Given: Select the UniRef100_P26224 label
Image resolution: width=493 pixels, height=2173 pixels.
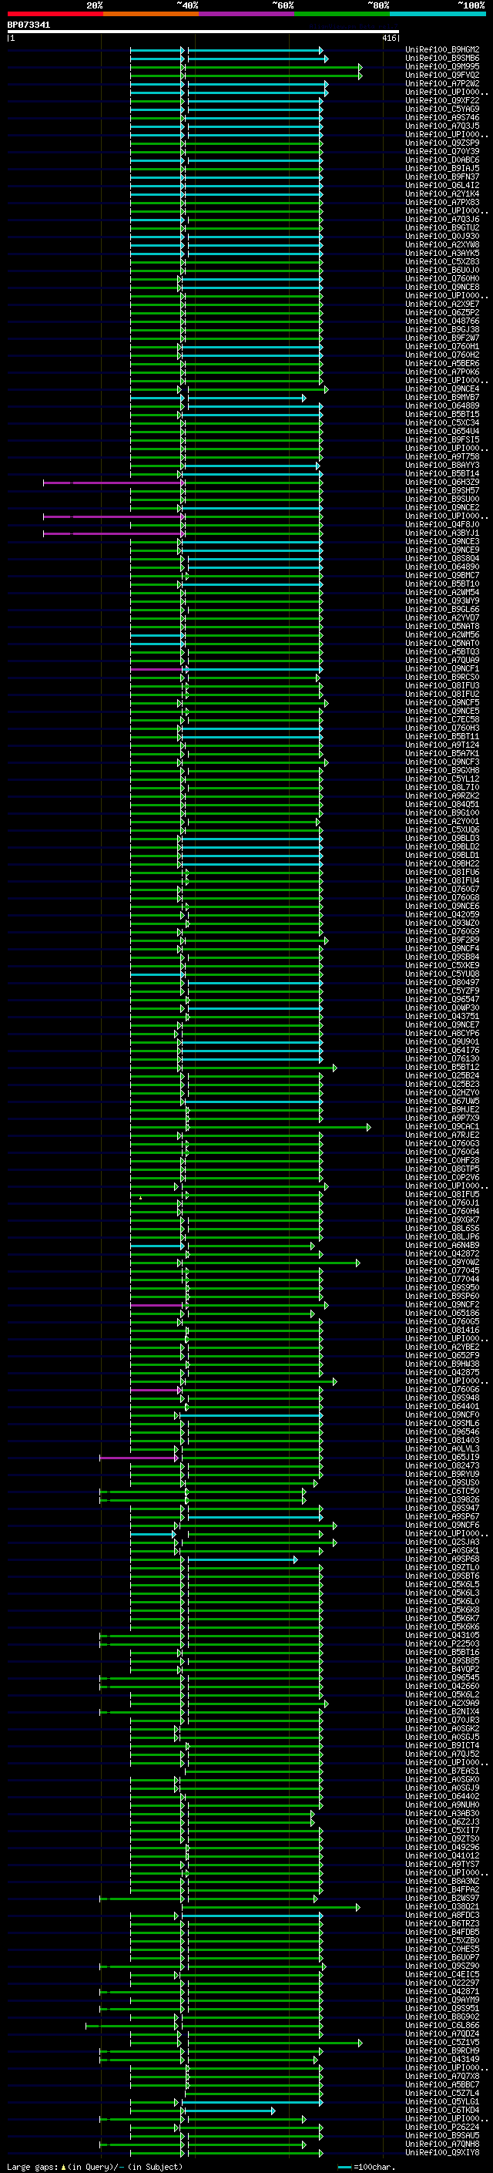Looking at the screenshot, I should (x=442, y=2128).
